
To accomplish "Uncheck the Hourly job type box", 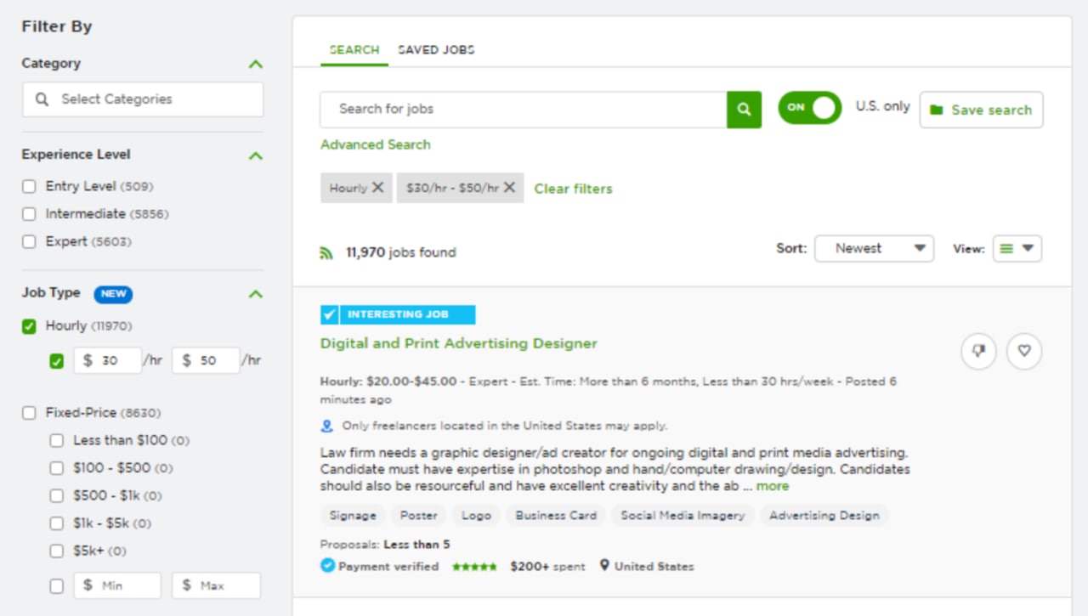I will point(29,326).
